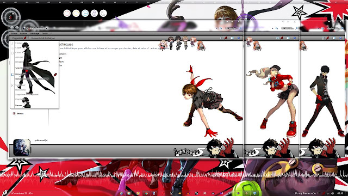Open Google Chrome from the taskbar
348x196 pixels.
[146, 193]
